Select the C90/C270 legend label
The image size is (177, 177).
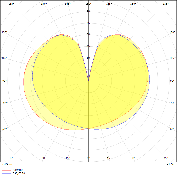tap(19, 173)
